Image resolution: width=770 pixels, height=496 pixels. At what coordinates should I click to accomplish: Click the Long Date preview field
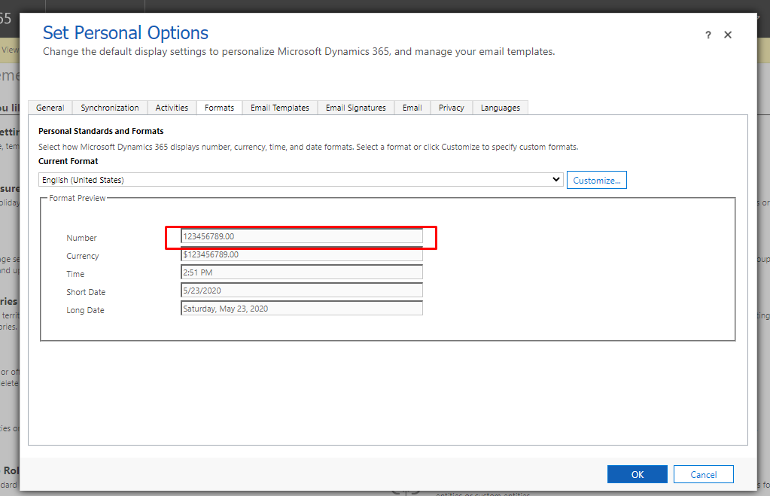(x=302, y=309)
